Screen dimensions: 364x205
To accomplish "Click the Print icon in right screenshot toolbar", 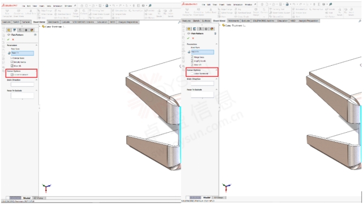I will pyautogui.click(x=287, y=4).
